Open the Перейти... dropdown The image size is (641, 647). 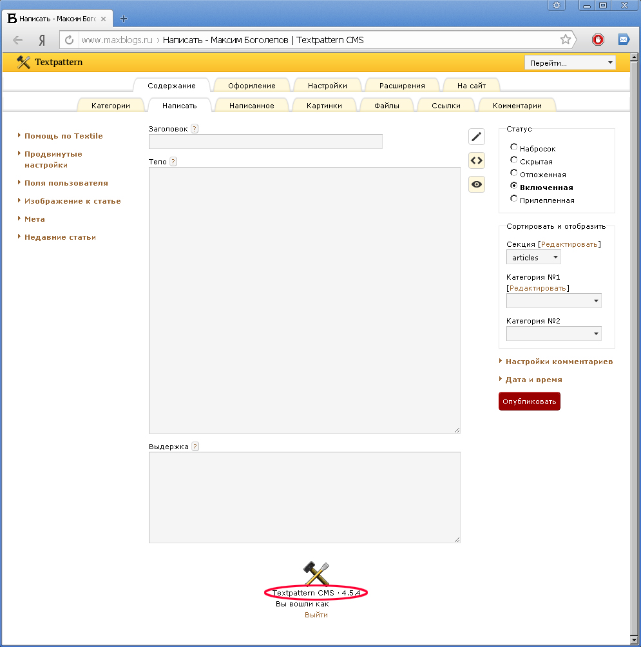pos(570,63)
